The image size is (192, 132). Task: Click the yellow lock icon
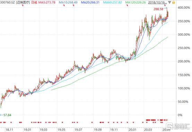(x=174, y=2)
